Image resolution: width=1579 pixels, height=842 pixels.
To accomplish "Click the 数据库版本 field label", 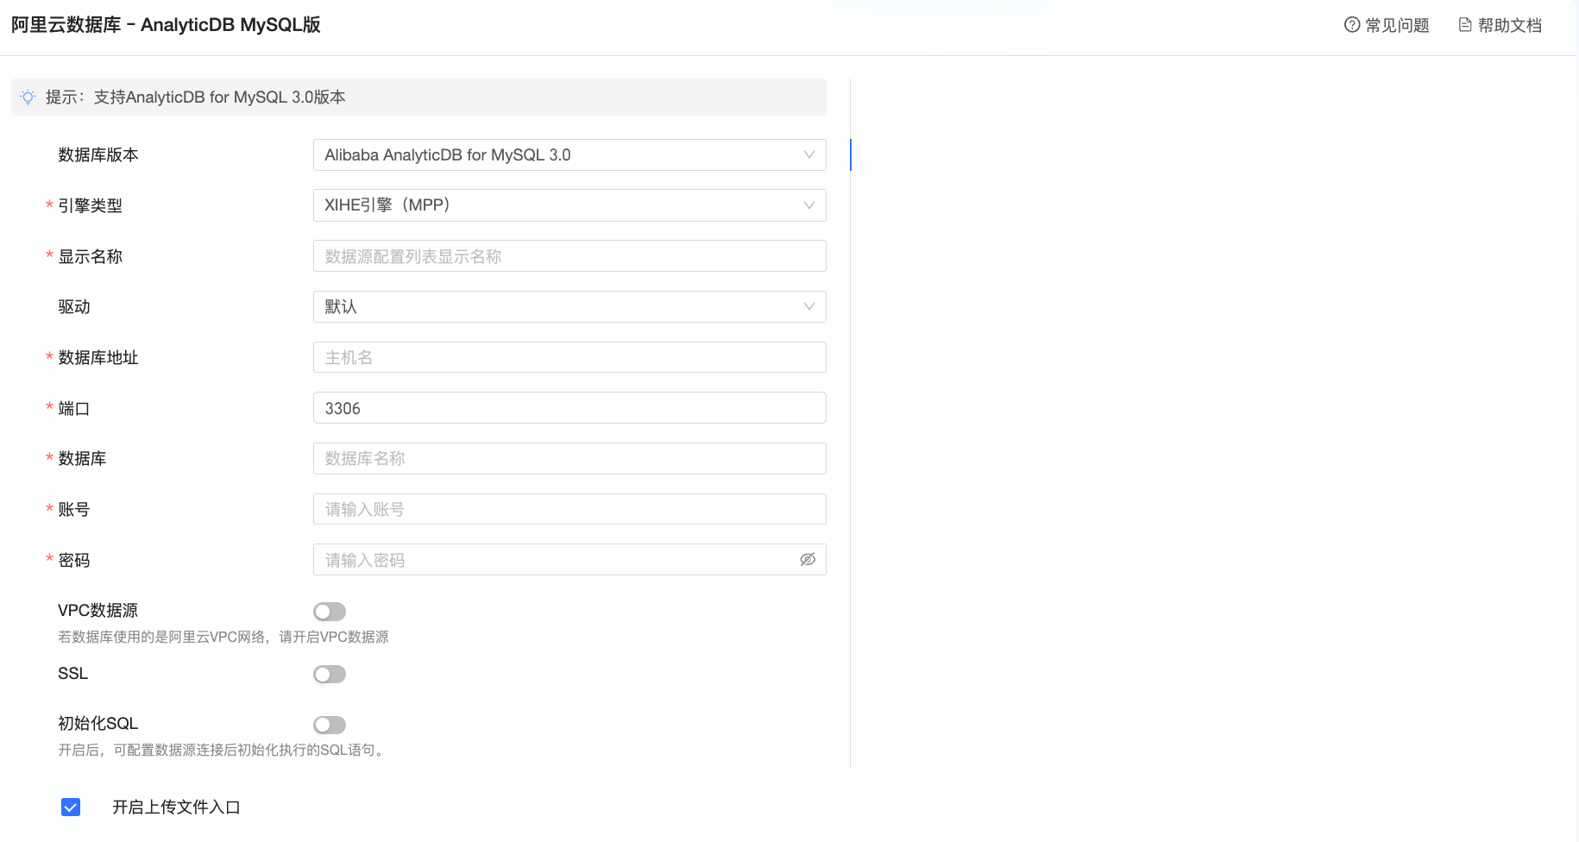I will point(98,155).
